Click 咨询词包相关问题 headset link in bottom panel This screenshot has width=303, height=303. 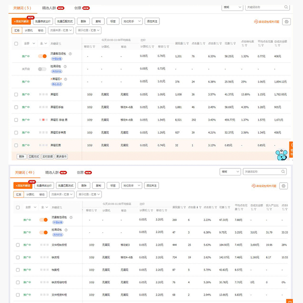(264, 186)
